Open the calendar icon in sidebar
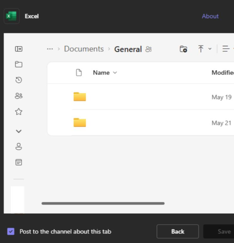234x243 pixels. 19,162
